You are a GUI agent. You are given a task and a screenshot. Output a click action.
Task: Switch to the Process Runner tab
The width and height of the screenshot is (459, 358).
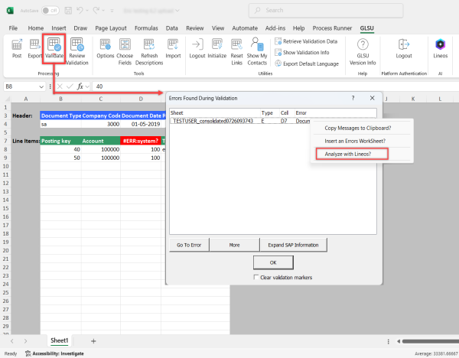(x=332, y=28)
